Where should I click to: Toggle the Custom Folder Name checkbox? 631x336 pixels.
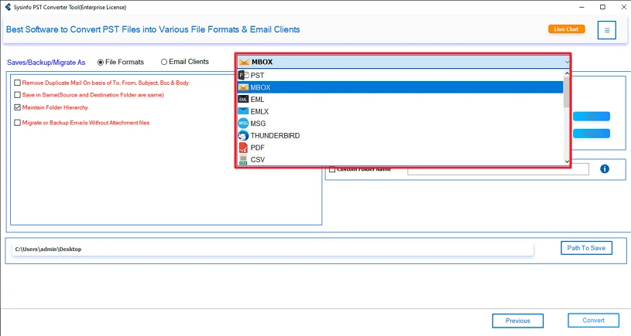332,169
